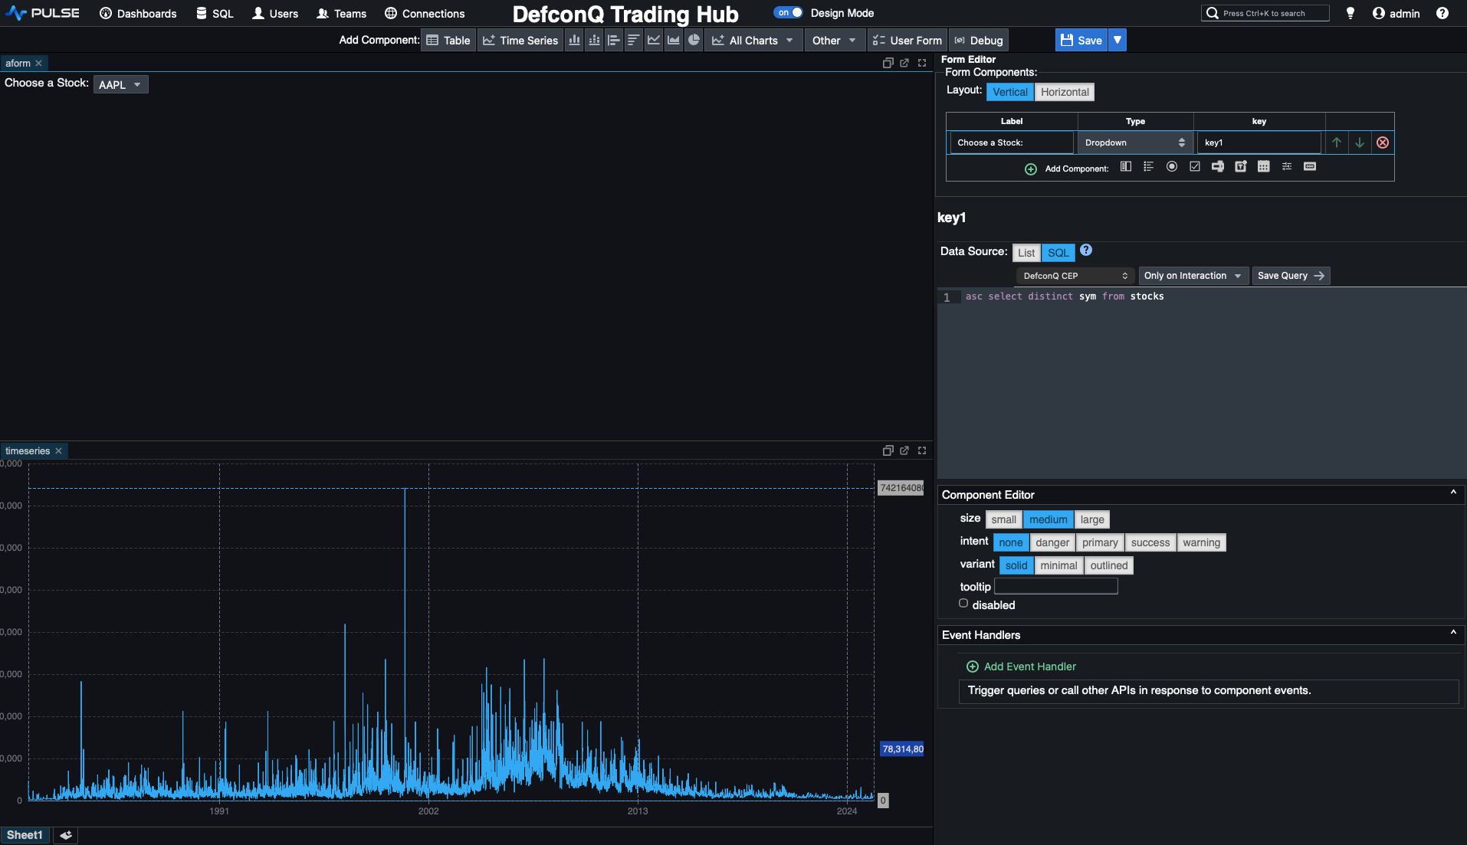
Task: Switch variant to outlined
Action: coord(1108,565)
